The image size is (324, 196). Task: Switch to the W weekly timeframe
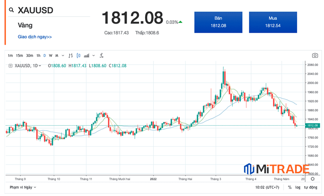pyautogui.click(x=50, y=56)
